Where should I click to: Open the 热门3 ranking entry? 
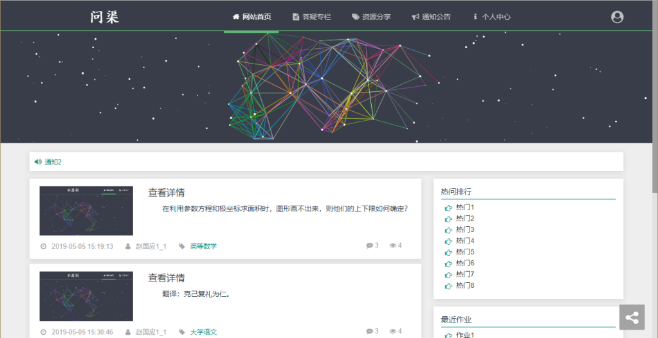465,229
